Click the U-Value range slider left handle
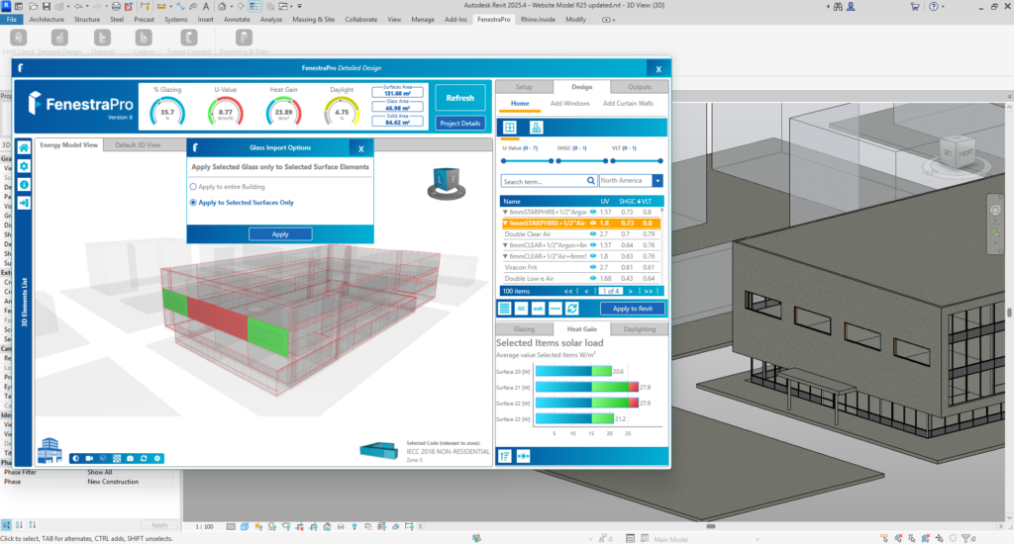This screenshot has width=1014, height=544. pyautogui.click(x=503, y=161)
